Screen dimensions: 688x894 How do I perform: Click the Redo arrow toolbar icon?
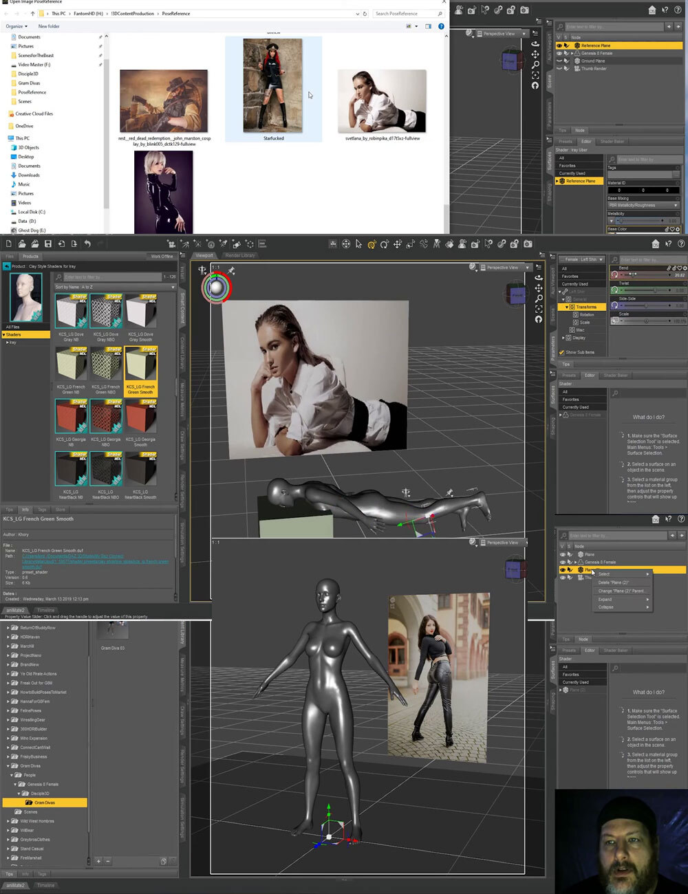click(x=100, y=243)
